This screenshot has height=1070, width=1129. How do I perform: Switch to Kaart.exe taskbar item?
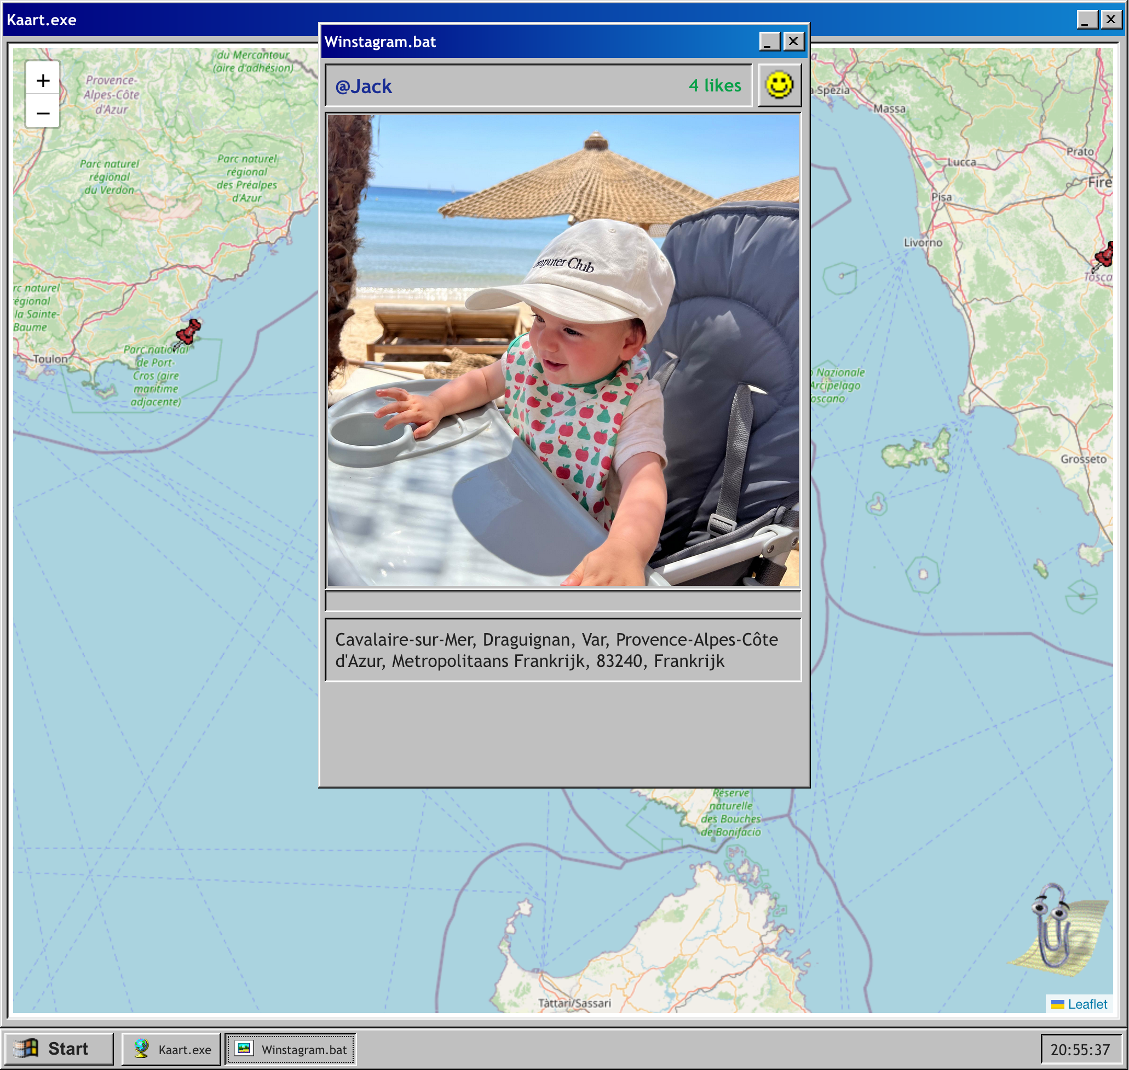tap(171, 1049)
